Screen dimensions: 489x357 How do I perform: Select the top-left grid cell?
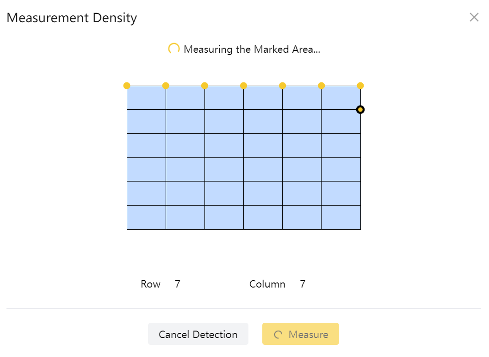(146, 98)
